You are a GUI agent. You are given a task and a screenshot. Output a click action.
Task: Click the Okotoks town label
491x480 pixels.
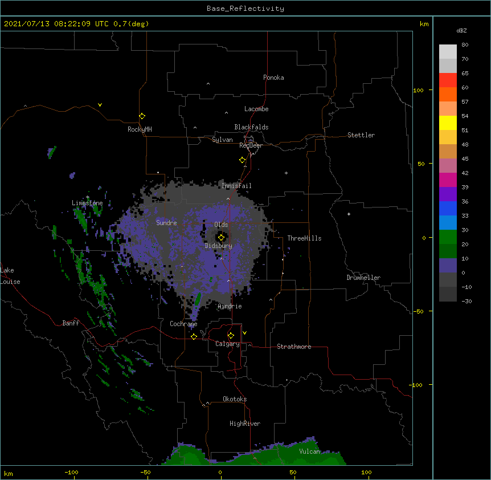click(235, 399)
